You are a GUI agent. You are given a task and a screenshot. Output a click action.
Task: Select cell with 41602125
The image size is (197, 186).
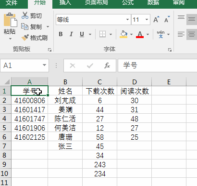(29, 137)
